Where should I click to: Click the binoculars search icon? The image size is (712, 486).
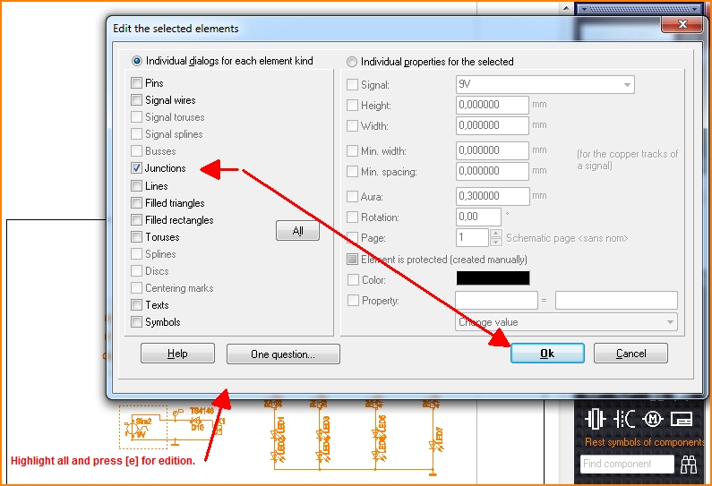pos(689,464)
